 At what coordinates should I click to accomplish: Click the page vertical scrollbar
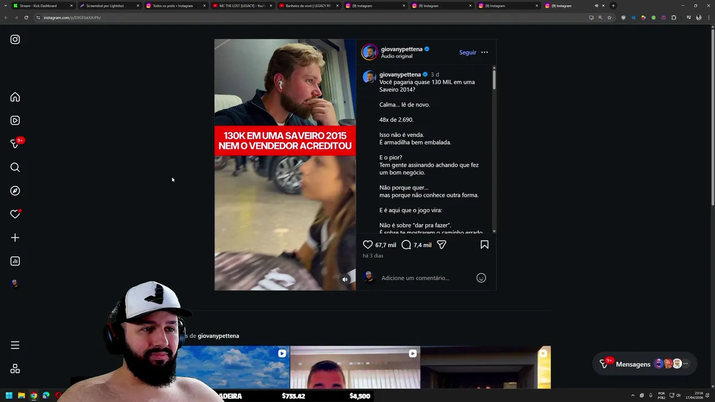712,117
